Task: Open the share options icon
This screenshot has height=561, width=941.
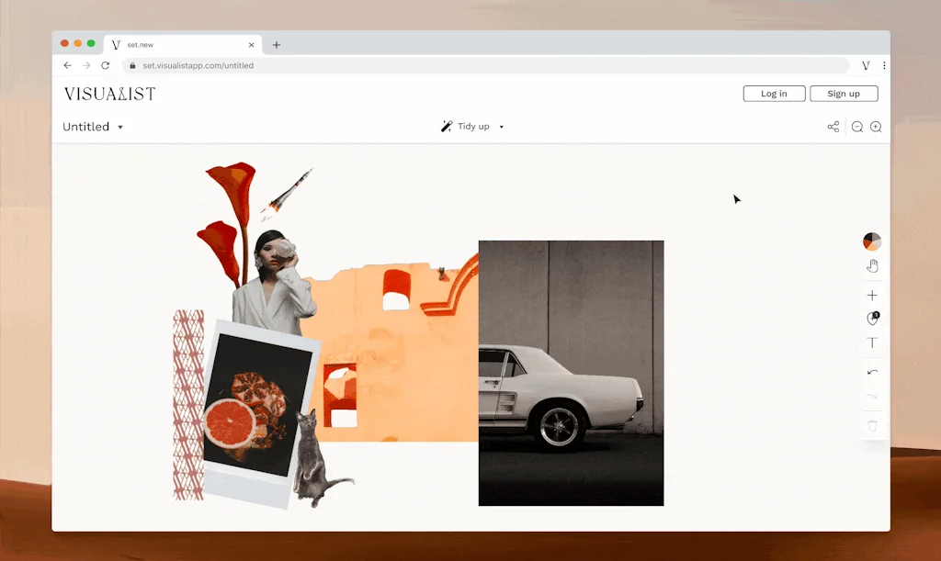Action: click(x=833, y=127)
